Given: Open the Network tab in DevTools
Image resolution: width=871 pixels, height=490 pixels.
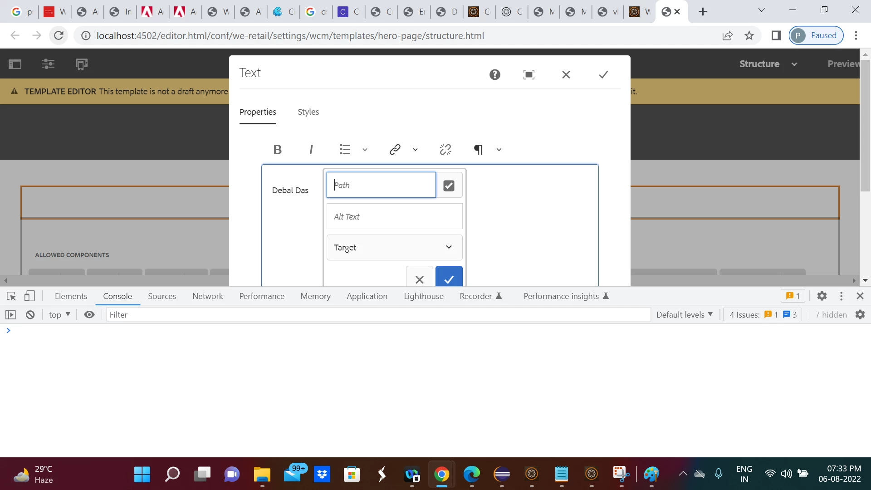Looking at the screenshot, I should coord(207,296).
